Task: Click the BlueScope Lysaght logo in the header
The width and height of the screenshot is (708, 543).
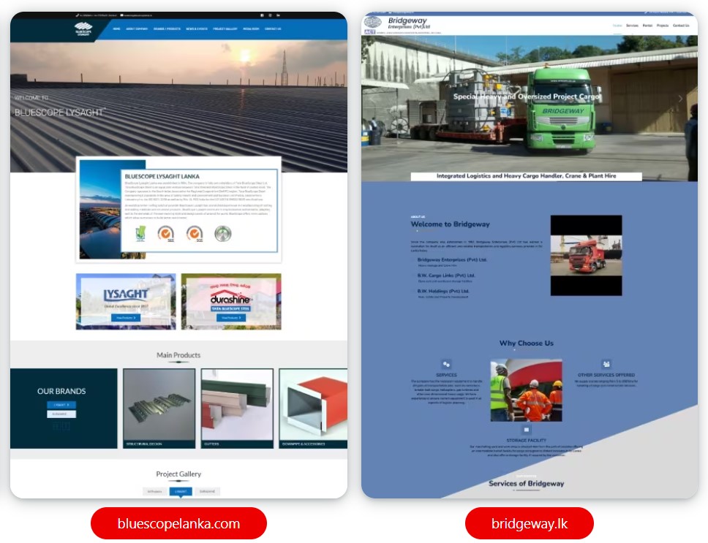Action: [83, 29]
